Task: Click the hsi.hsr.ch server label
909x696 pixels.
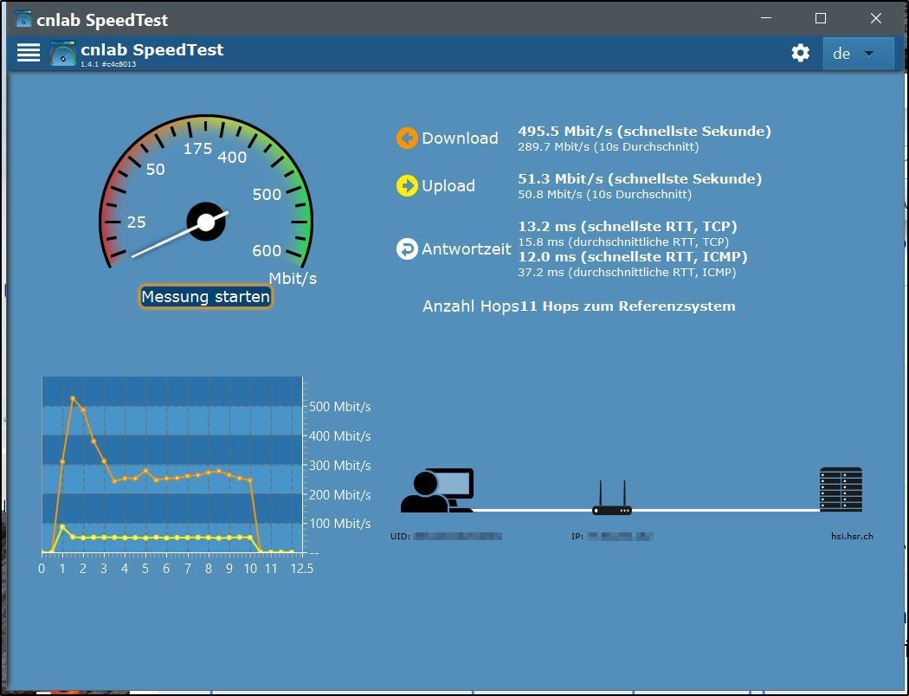Action: (852, 536)
